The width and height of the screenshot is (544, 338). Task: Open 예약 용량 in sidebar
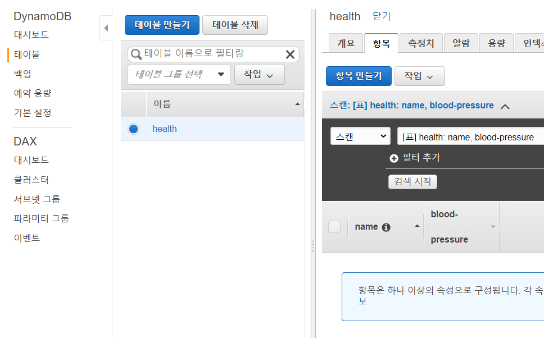[x=33, y=93]
